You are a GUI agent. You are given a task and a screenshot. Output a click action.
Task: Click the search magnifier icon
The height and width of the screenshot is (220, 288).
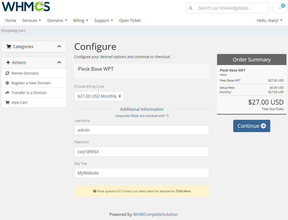pos(191,8)
